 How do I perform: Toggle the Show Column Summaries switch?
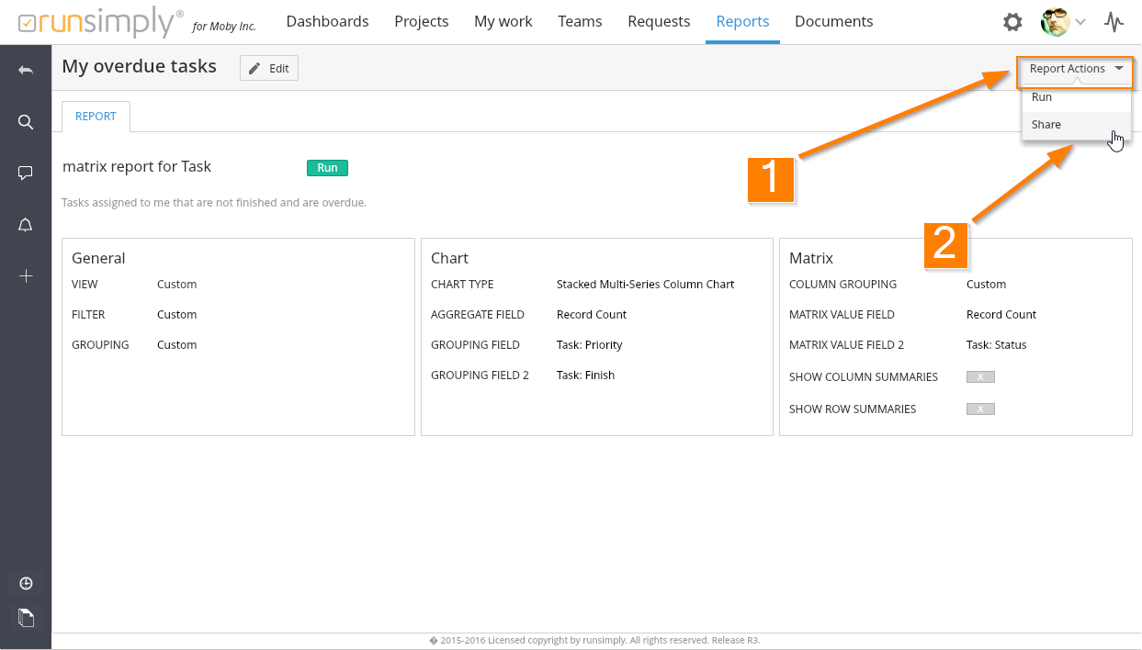980,377
